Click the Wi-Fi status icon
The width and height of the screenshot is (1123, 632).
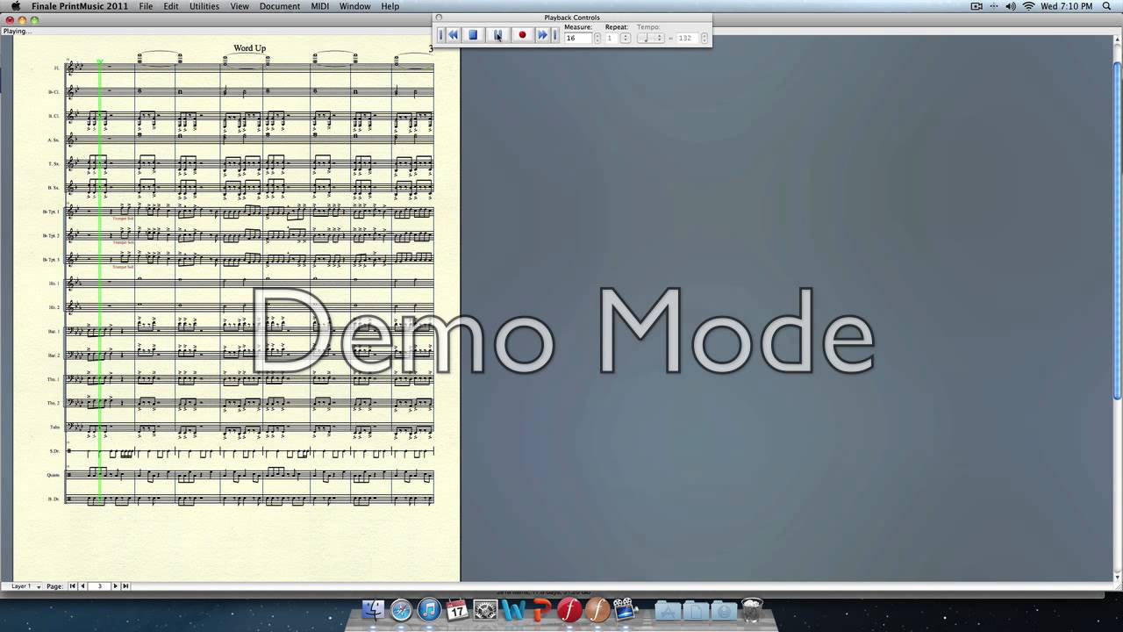(1028, 6)
